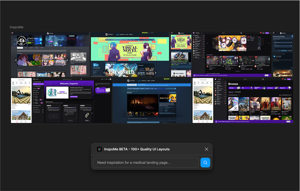Select the Steam OTAKU Plan layout thumbnail
Viewport: 300px width, 191px height.
[50, 54]
